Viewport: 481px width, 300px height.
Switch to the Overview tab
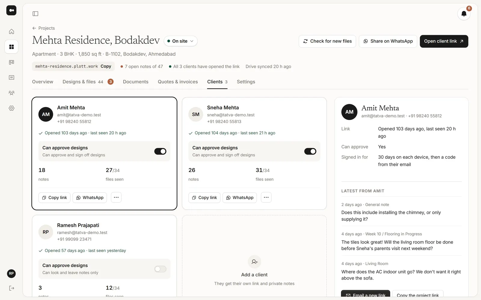[43, 82]
